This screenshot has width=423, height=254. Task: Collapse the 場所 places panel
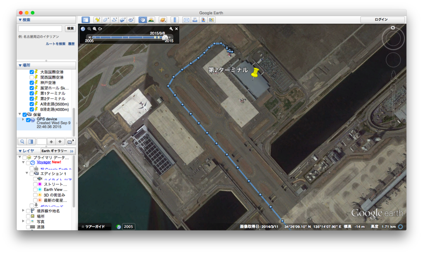[x=20, y=65]
